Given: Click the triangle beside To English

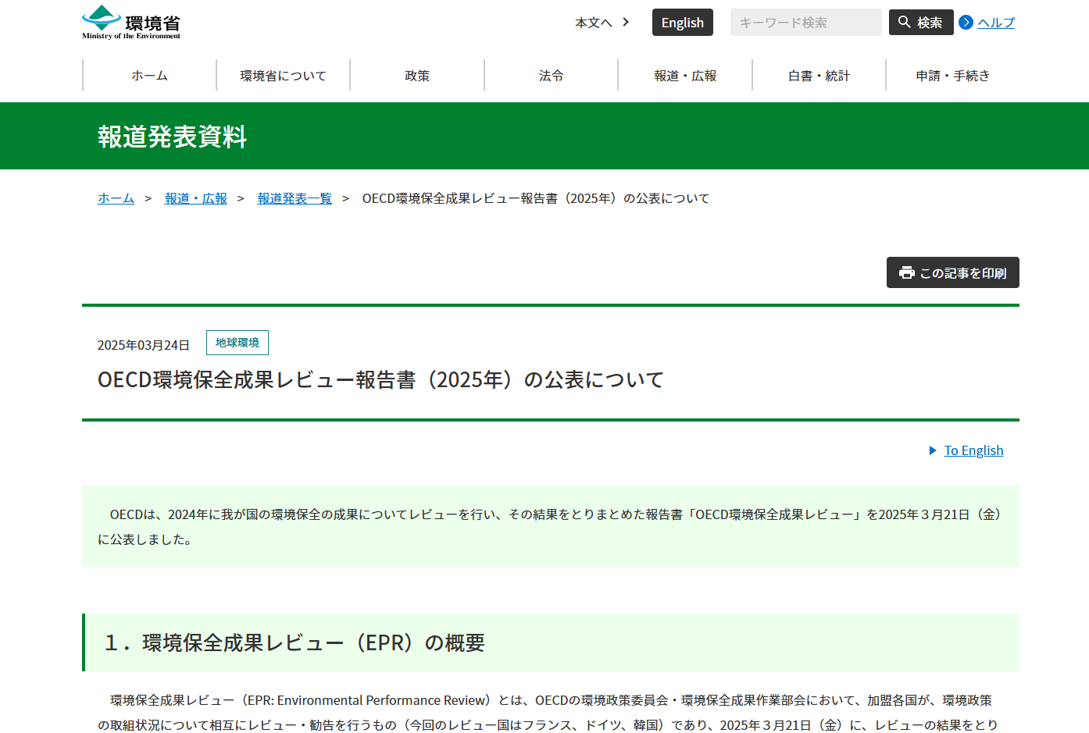Looking at the screenshot, I should pyautogui.click(x=933, y=450).
